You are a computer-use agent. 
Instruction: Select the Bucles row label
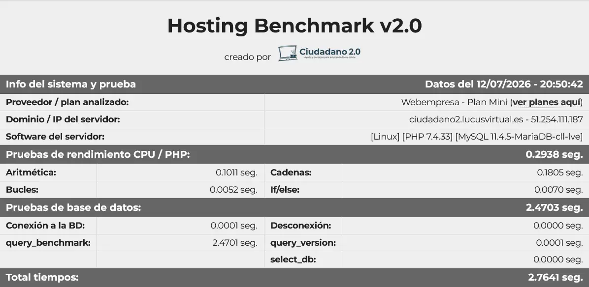coord(22,190)
